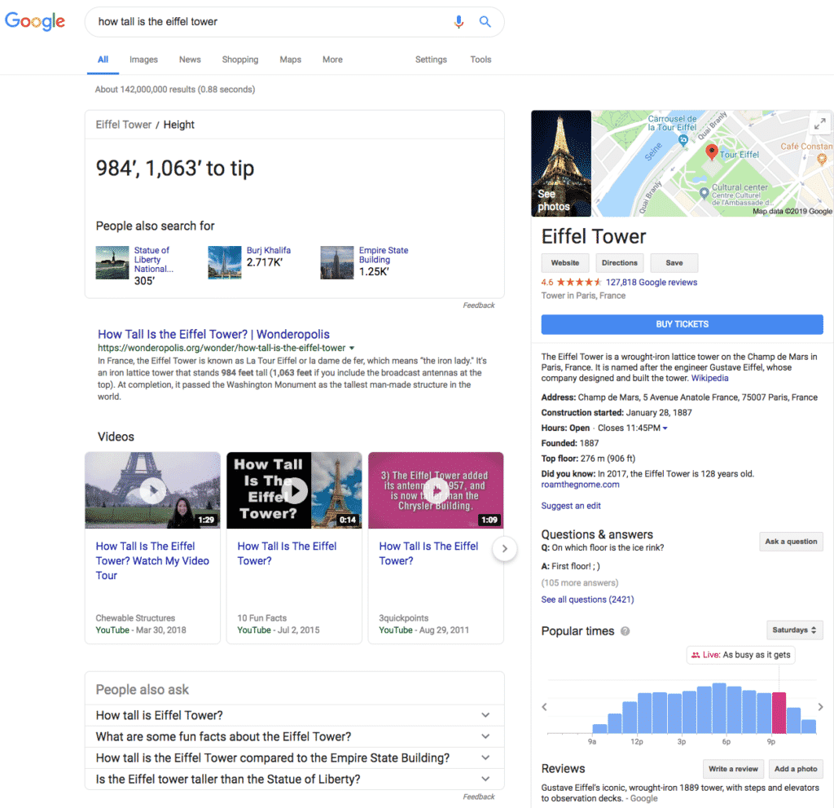Click the BUY TICKETS button

[x=683, y=324]
